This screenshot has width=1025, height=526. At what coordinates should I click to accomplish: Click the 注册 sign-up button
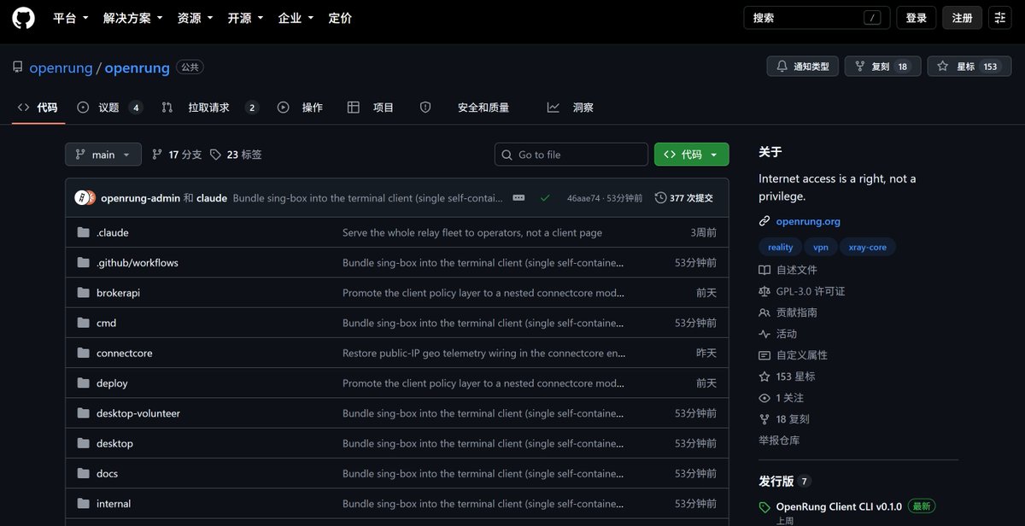point(963,18)
